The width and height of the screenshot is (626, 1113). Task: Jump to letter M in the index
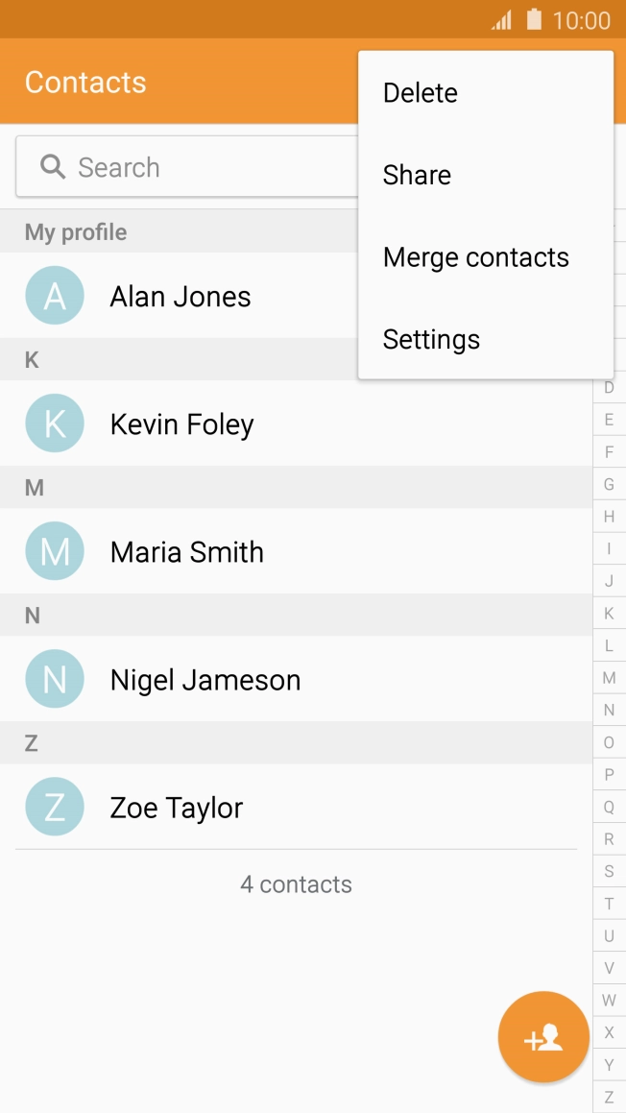(x=609, y=677)
